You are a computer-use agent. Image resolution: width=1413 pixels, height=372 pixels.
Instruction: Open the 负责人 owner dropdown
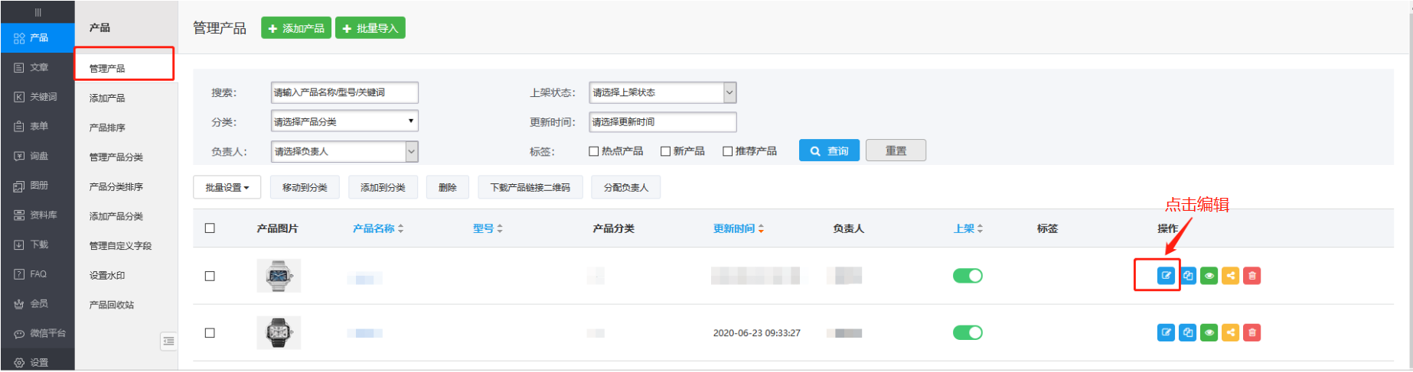(x=344, y=151)
